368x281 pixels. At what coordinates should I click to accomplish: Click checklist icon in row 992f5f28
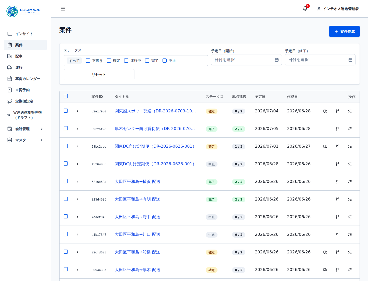tap(350, 129)
